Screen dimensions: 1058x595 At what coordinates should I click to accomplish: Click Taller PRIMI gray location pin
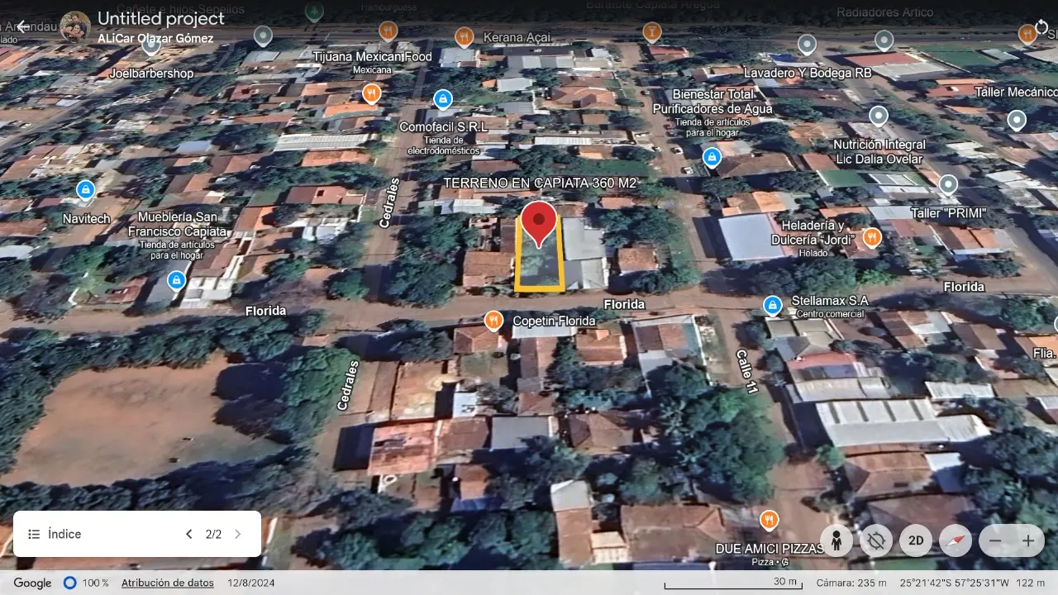[949, 184]
